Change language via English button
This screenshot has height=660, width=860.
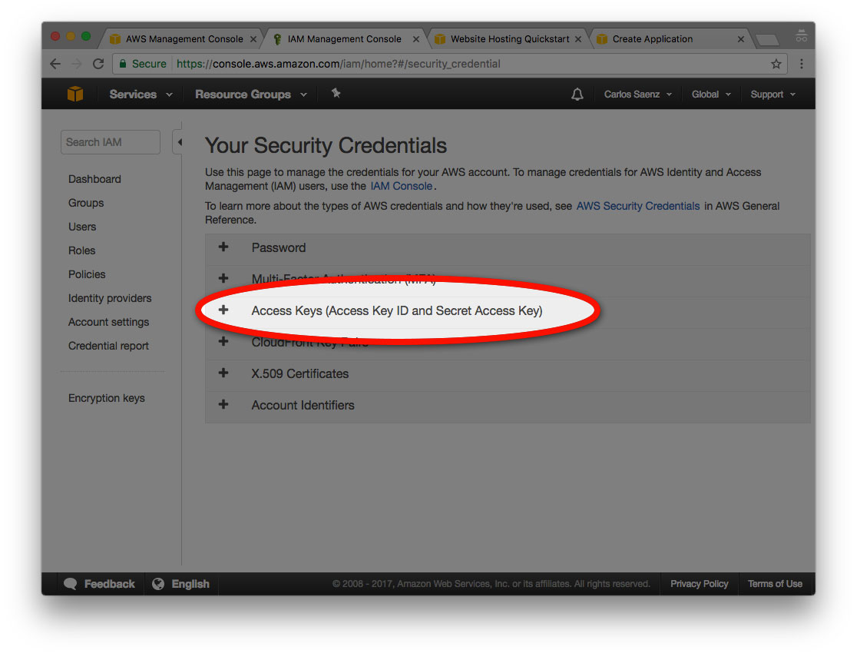tap(181, 584)
